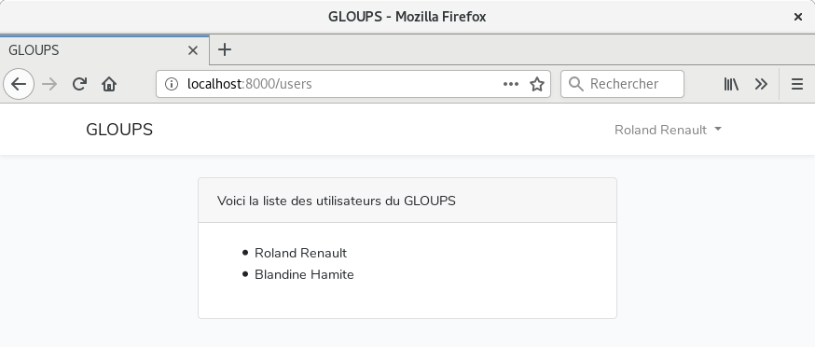This screenshot has height=347, width=815.
Task: Close the GLOUPS tab
Action: (193, 50)
